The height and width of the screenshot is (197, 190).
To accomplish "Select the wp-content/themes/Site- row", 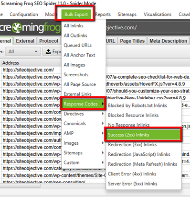I will click(54, 175).
